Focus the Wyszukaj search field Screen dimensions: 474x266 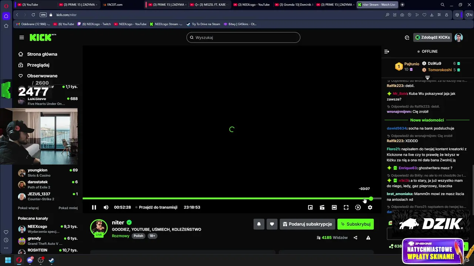(243, 37)
